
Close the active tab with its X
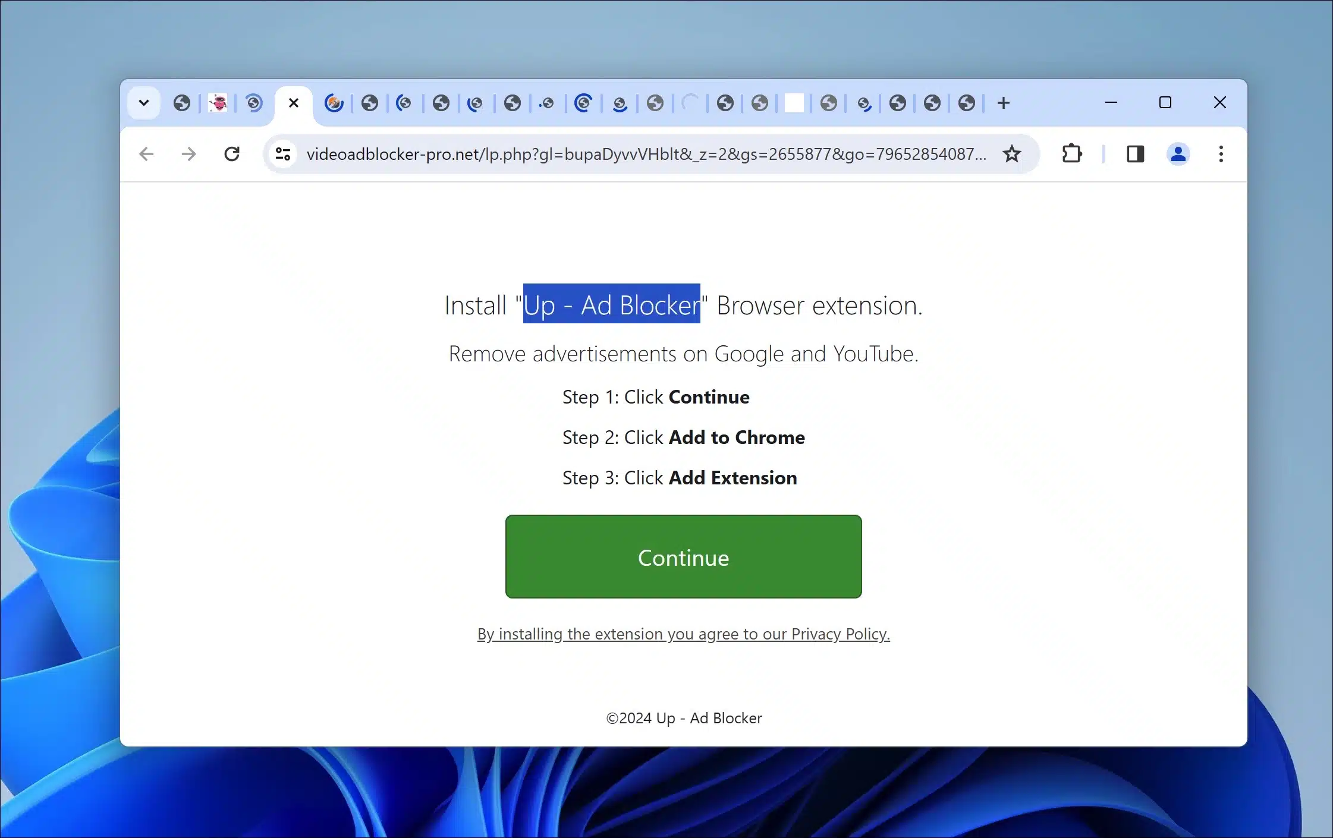[294, 103]
